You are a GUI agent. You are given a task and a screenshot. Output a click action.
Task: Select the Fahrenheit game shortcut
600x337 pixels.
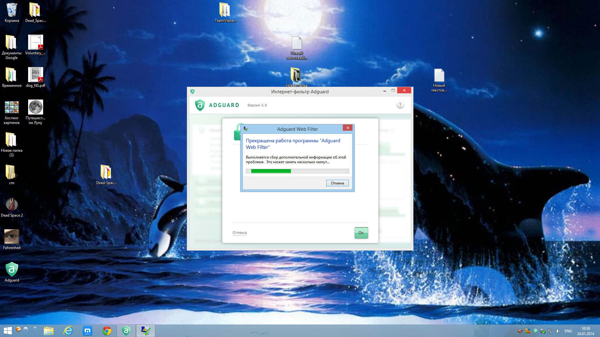point(12,240)
